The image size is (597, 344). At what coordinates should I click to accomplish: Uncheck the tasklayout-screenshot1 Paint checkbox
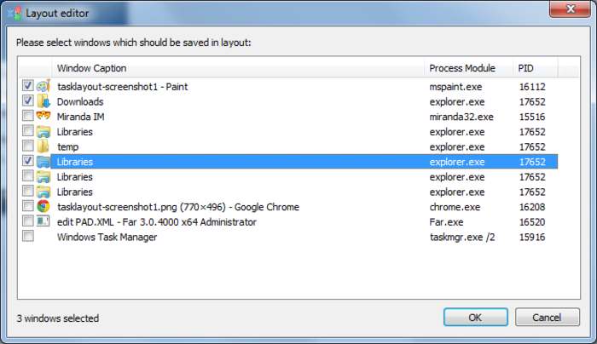(x=28, y=85)
